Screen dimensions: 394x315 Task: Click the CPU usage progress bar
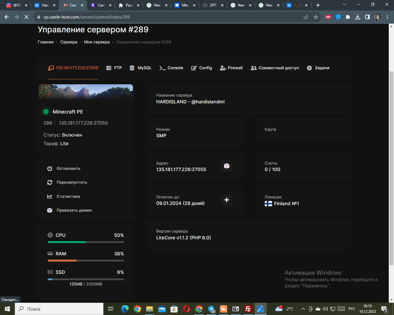point(86,242)
